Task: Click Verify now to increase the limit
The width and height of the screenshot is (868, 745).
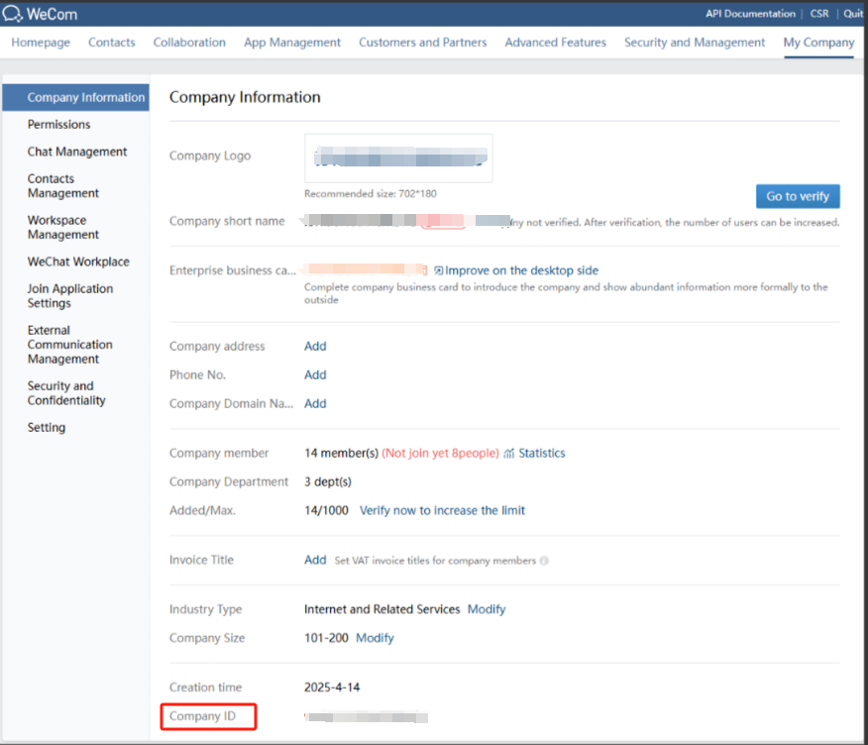Action: [x=442, y=511]
